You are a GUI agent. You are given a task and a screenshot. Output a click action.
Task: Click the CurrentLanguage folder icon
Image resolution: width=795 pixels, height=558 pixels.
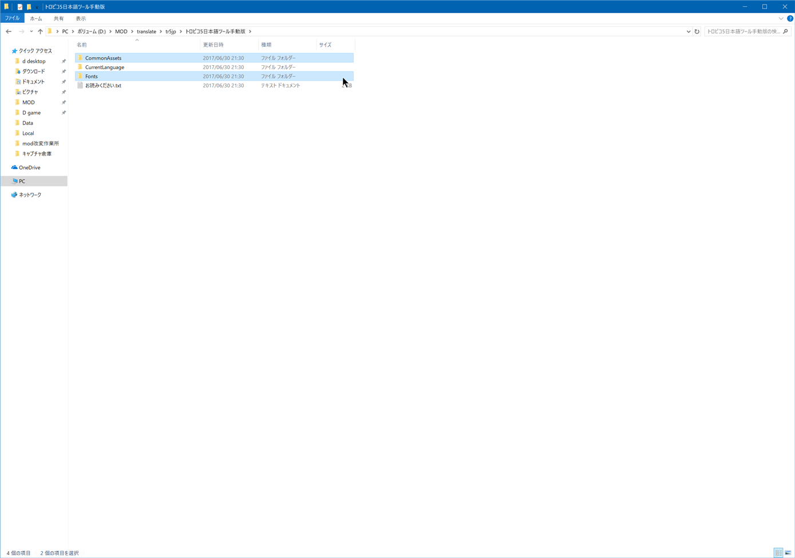pos(80,67)
